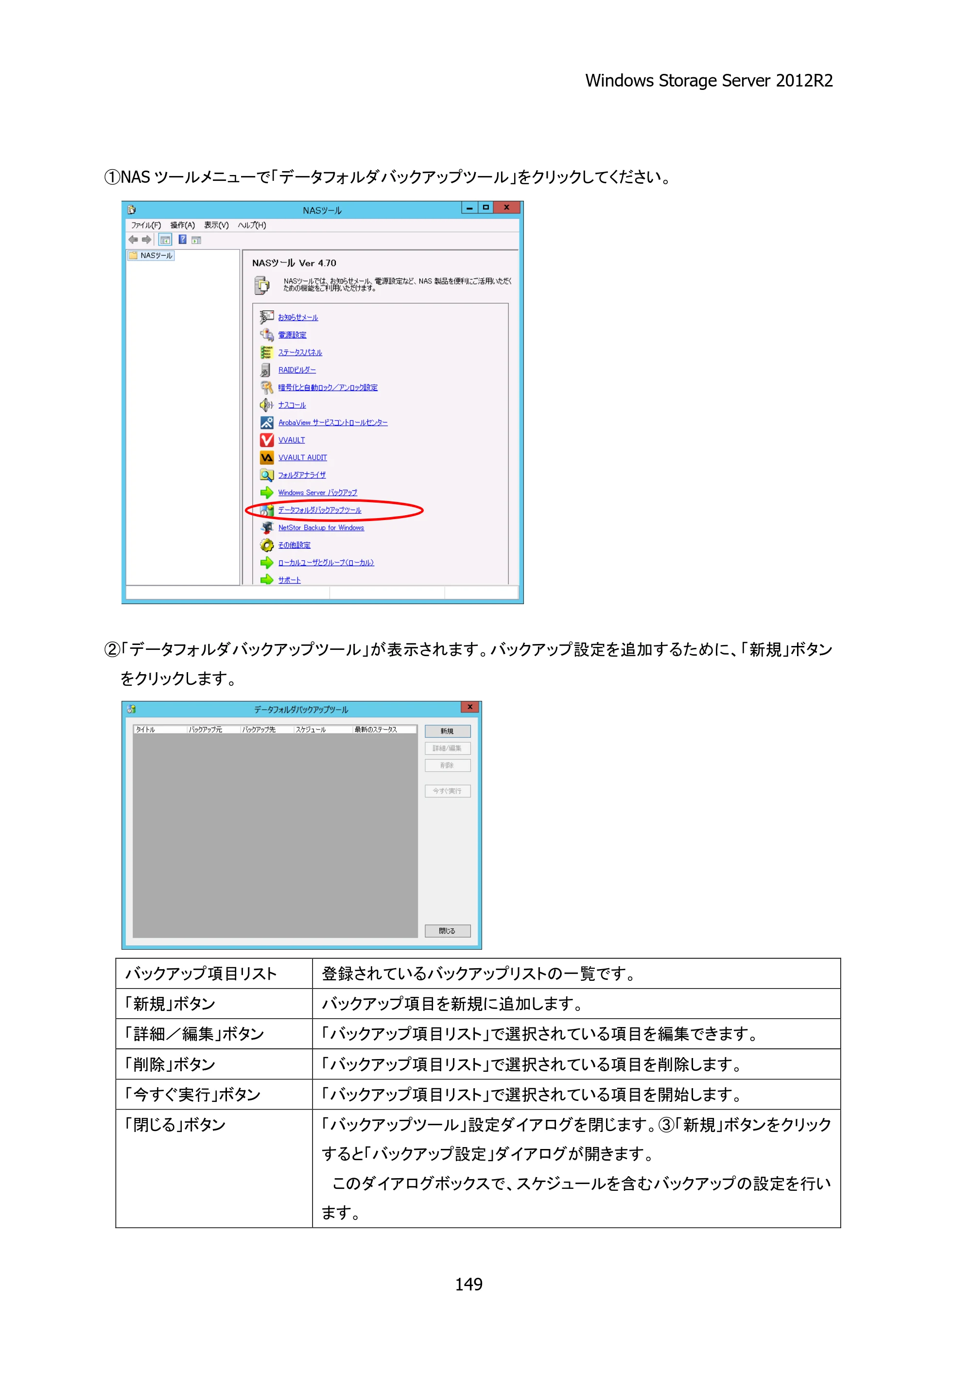The width and height of the screenshot is (972, 1375).
Task: Click the 今すぐ実行 button
Action: pos(448,790)
